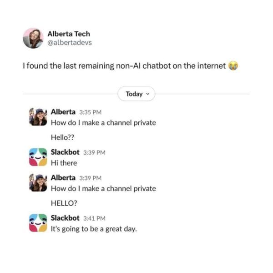Click the Slackbot name at 3:41 PM
The width and height of the screenshot is (273, 273).
click(x=65, y=218)
